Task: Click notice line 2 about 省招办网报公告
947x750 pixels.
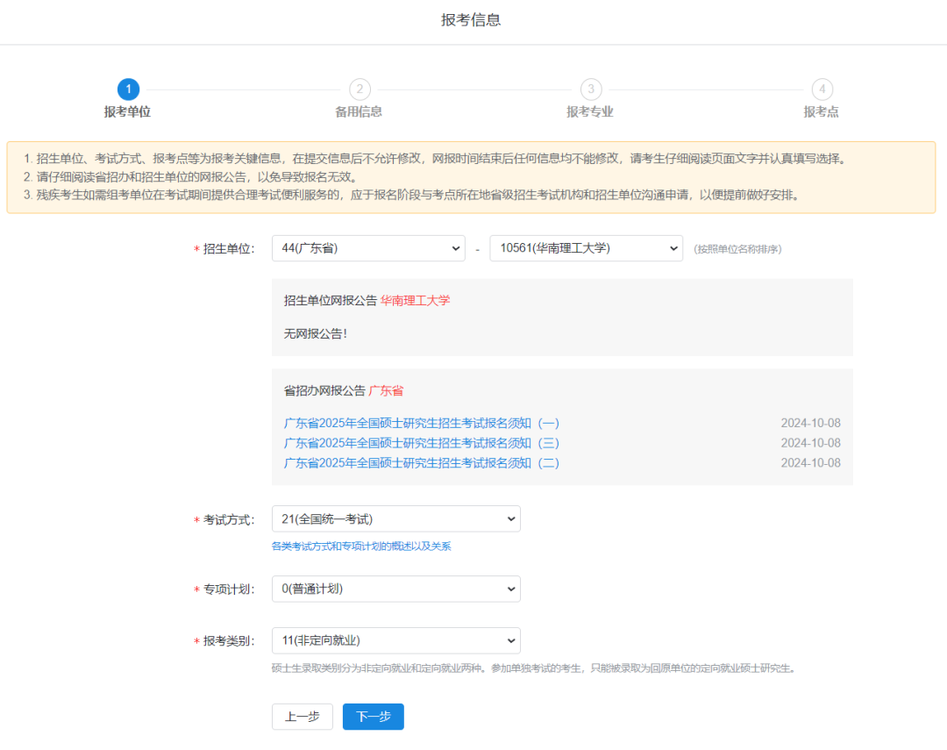Action: coord(193,177)
